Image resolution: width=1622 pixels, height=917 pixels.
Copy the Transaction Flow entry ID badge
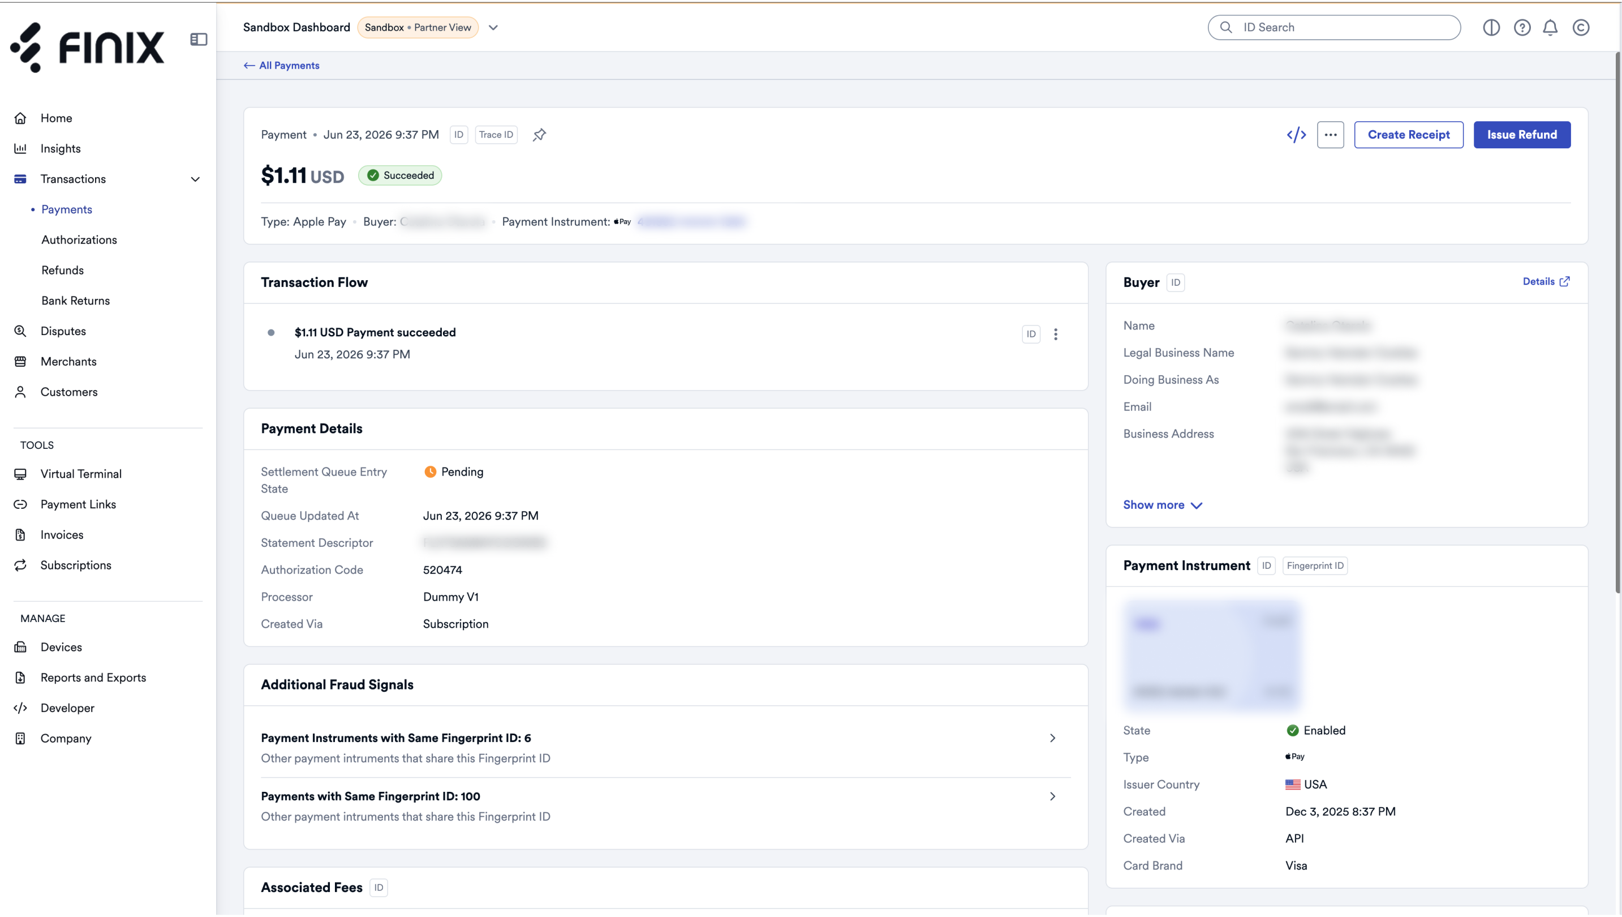[x=1031, y=335]
